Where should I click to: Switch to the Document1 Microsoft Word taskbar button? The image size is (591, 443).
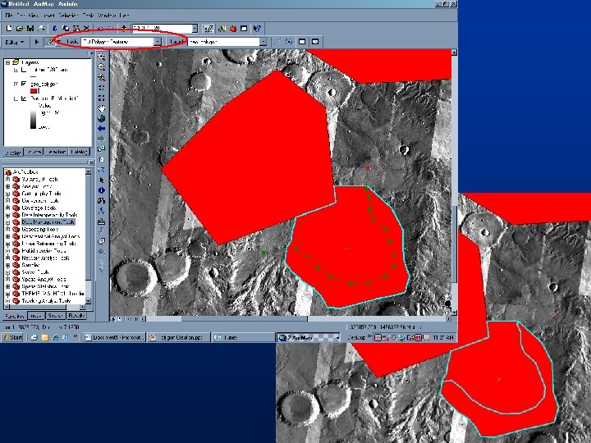click(114, 337)
